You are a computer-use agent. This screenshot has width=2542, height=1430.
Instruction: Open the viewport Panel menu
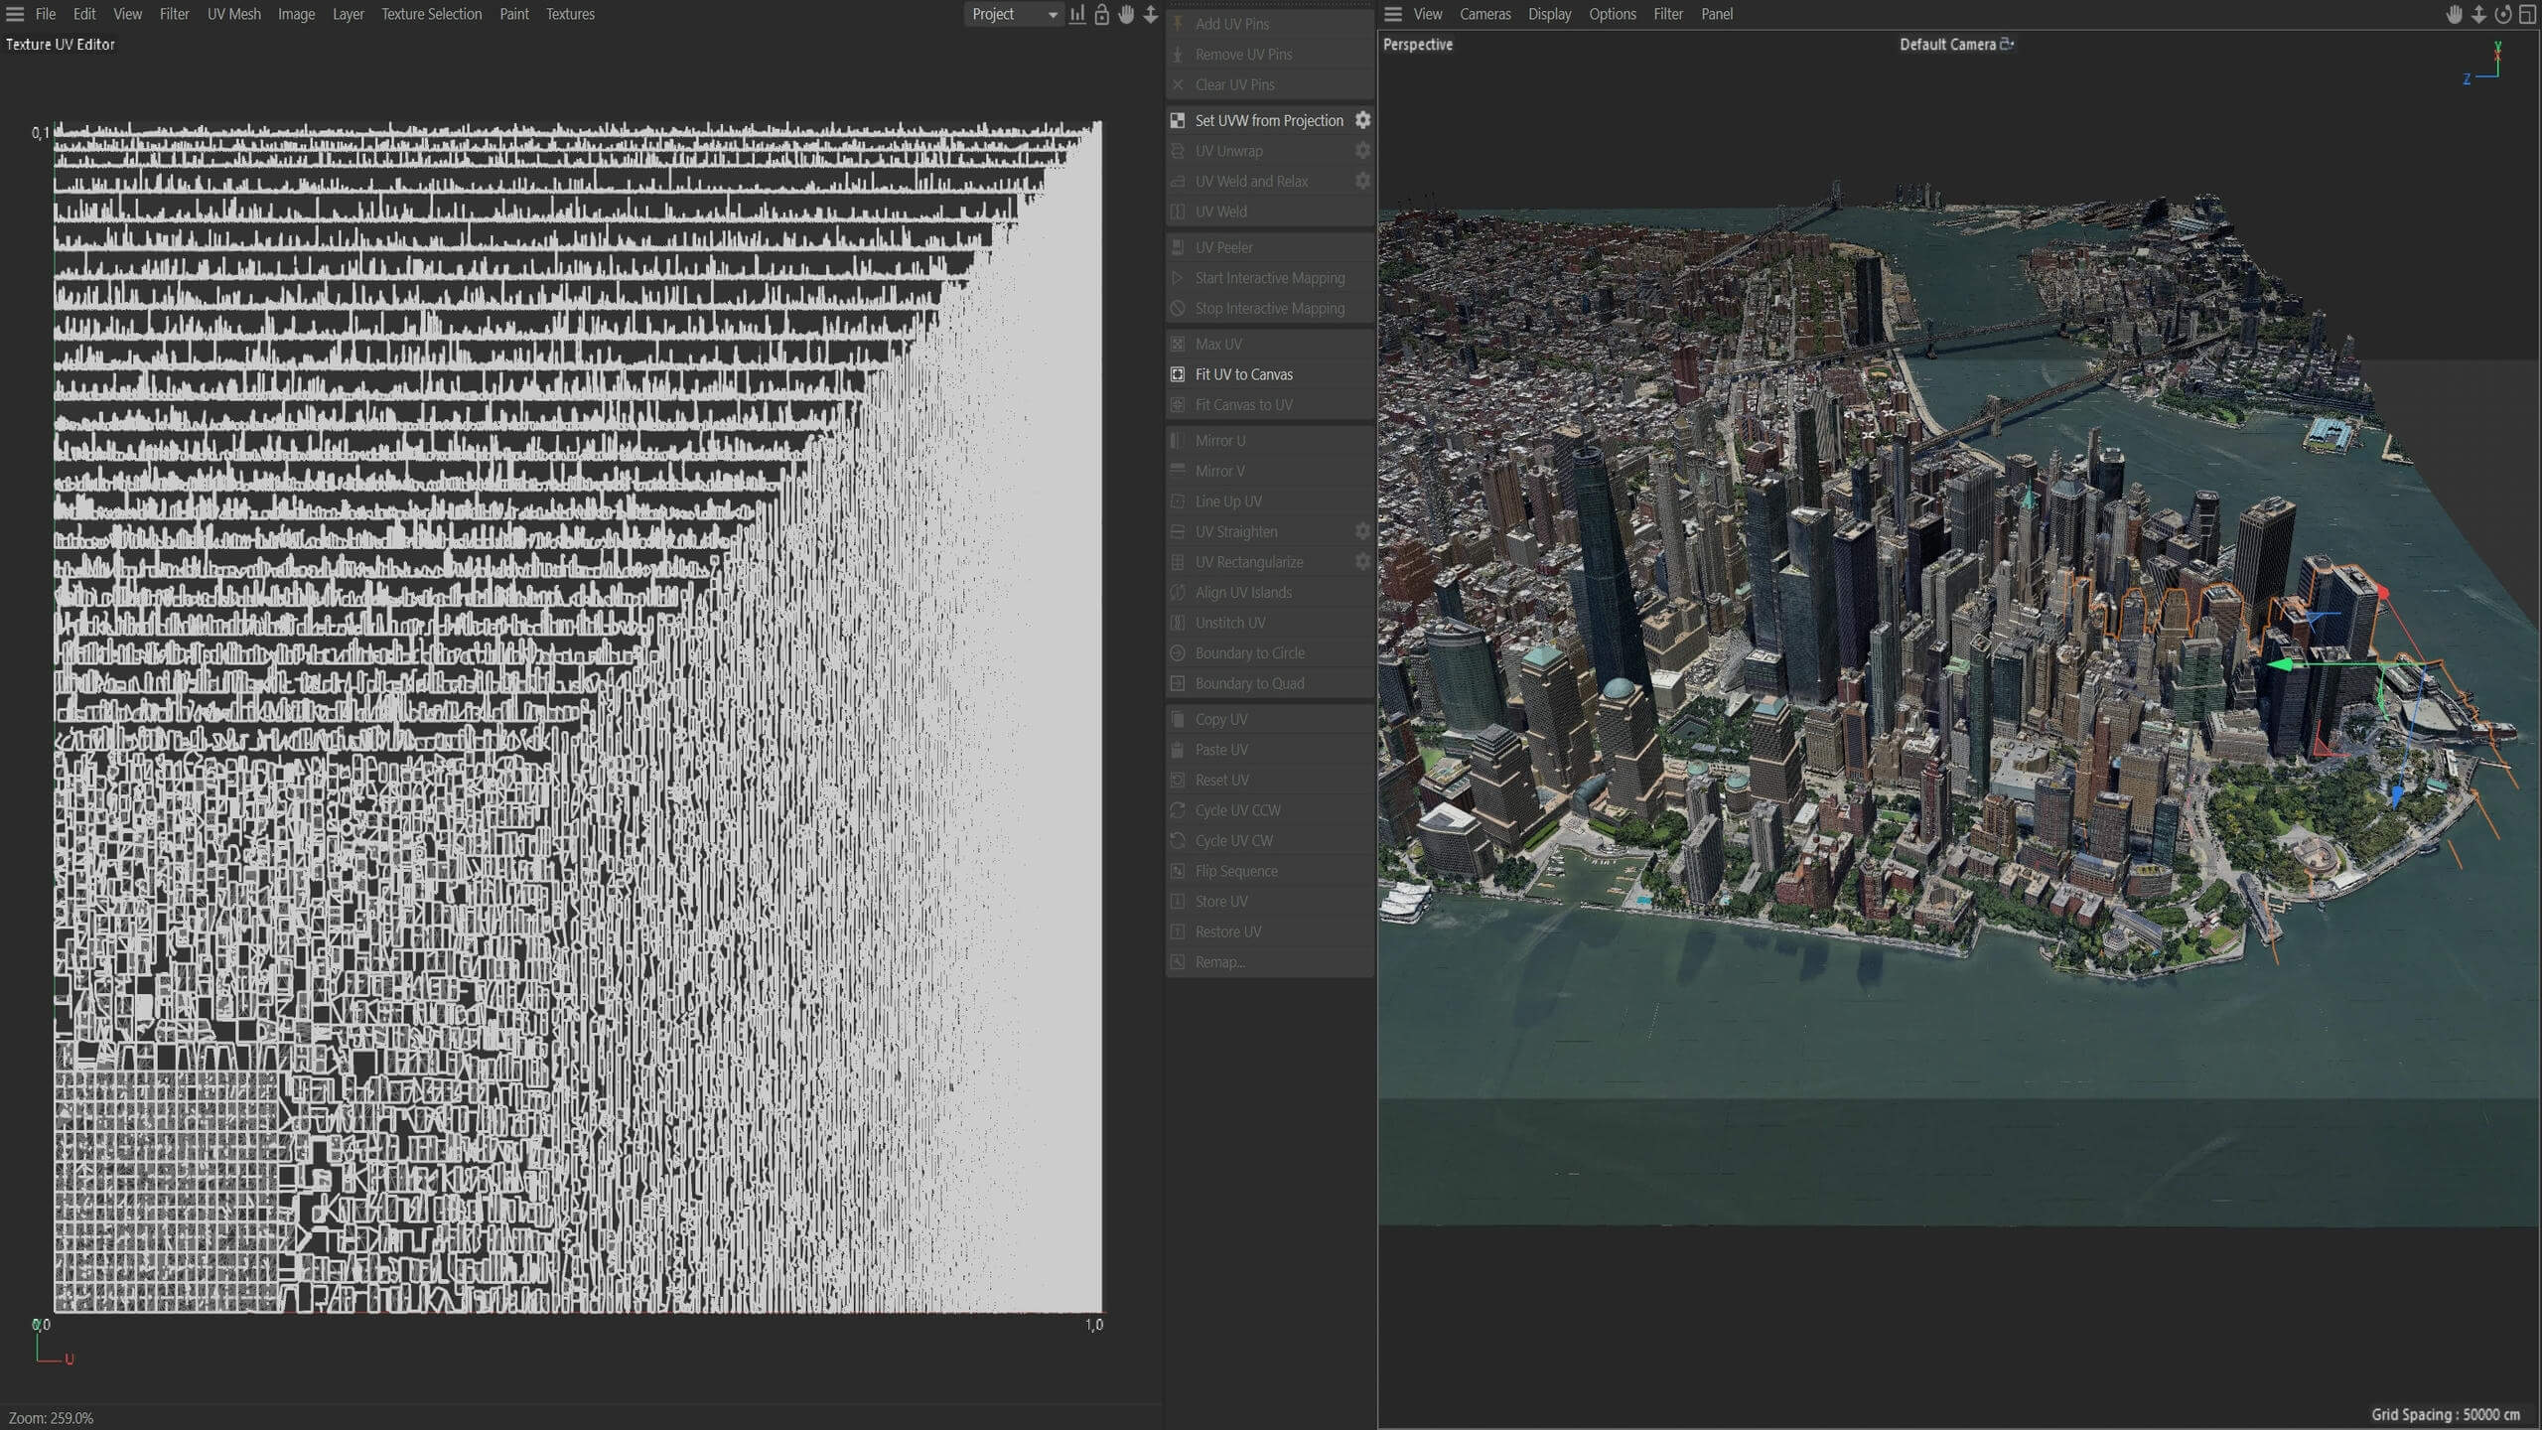pyautogui.click(x=1717, y=14)
